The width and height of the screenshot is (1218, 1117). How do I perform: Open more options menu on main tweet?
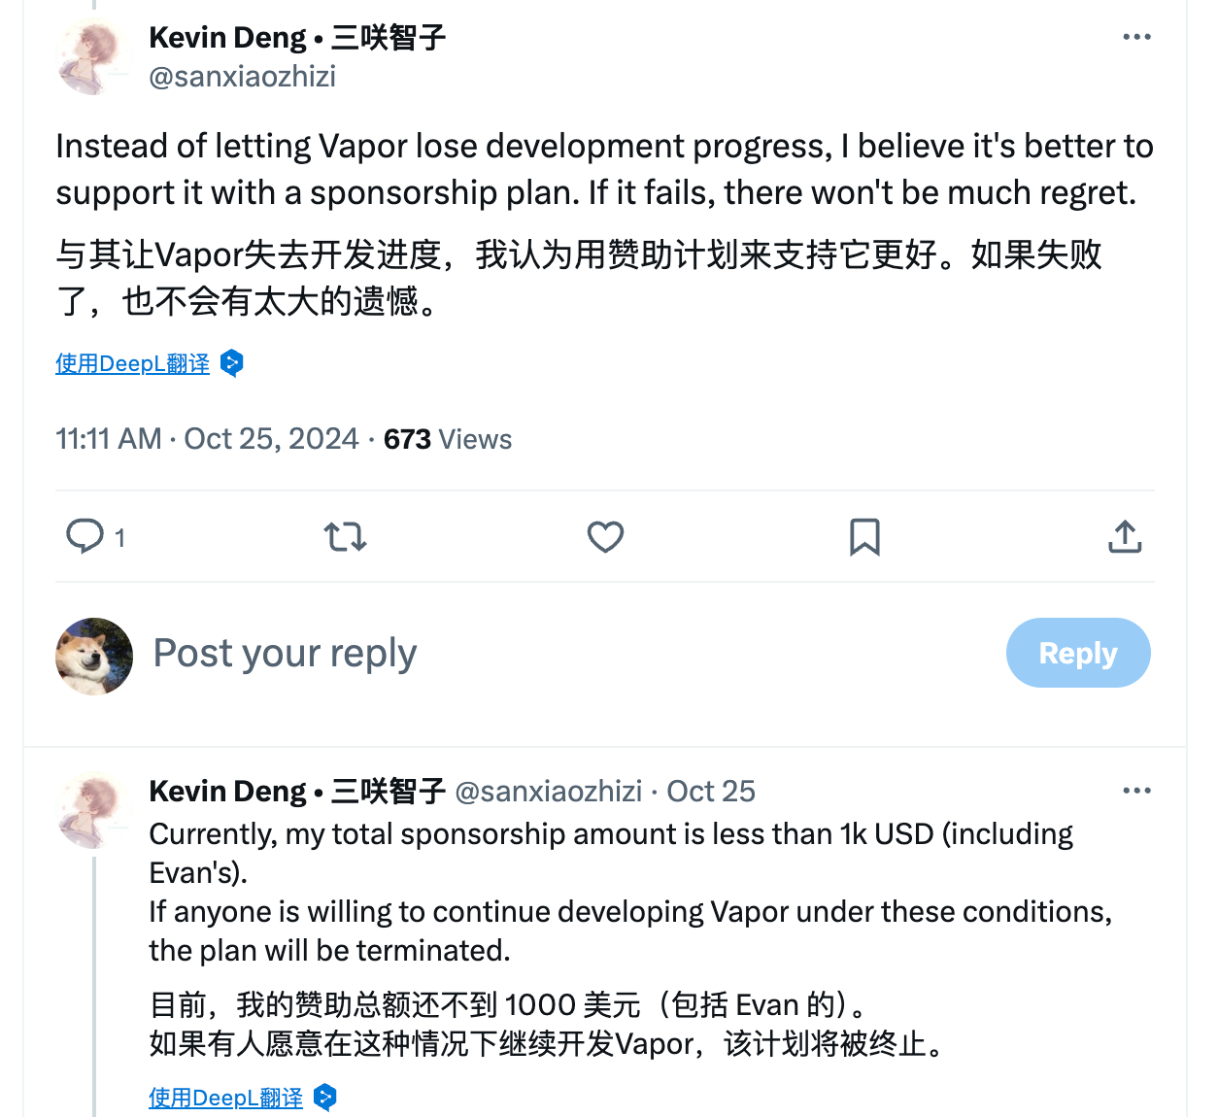[x=1136, y=37]
